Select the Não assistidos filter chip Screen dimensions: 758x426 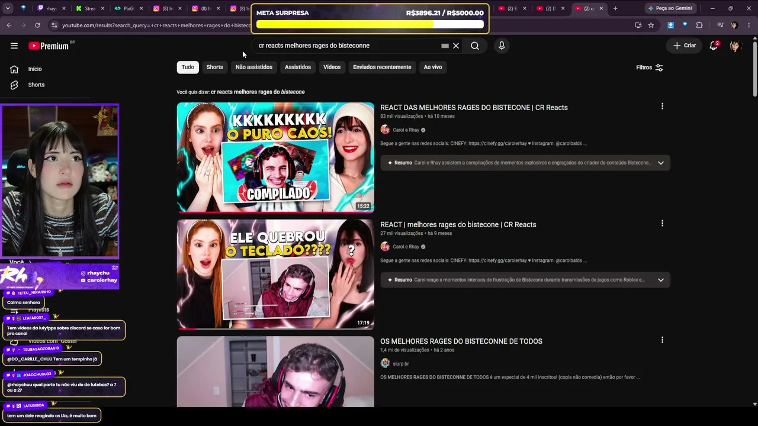[x=254, y=67]
